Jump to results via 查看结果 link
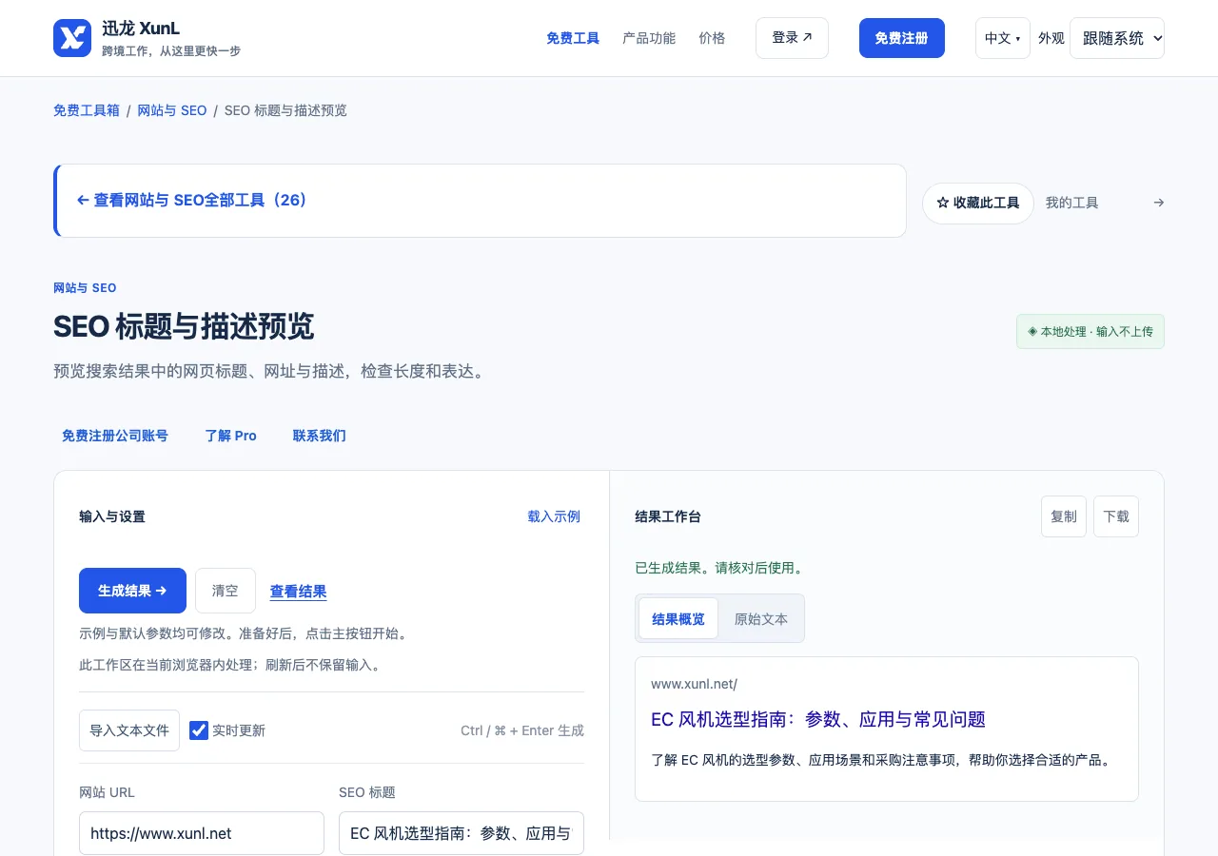This screenshot has width=1218, height=856. (299, 592)
